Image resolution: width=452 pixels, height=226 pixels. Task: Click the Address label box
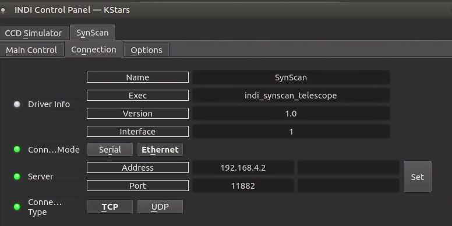(x=138, y=168)
